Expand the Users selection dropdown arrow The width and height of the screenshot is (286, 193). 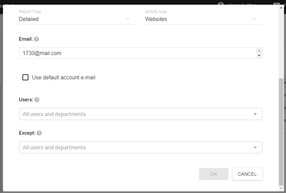coord(255,114)
